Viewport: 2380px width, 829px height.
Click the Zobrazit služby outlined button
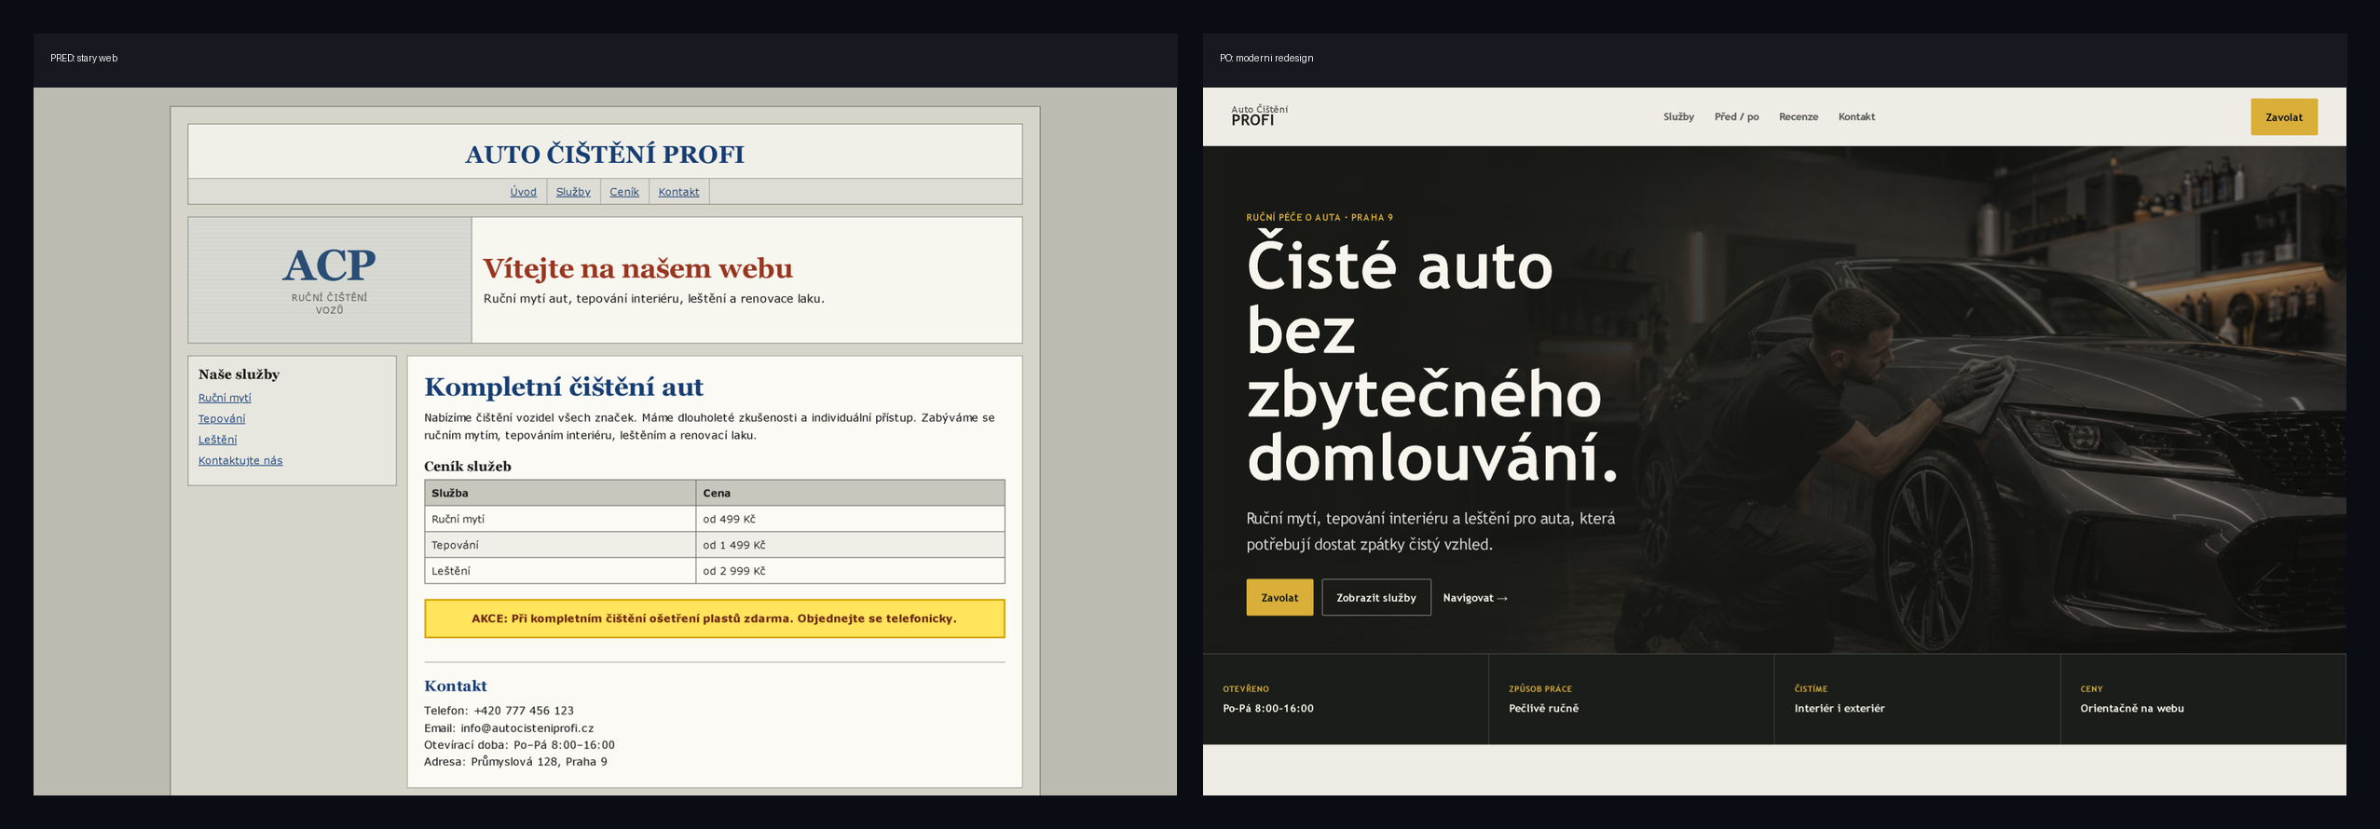point(1376,598)
